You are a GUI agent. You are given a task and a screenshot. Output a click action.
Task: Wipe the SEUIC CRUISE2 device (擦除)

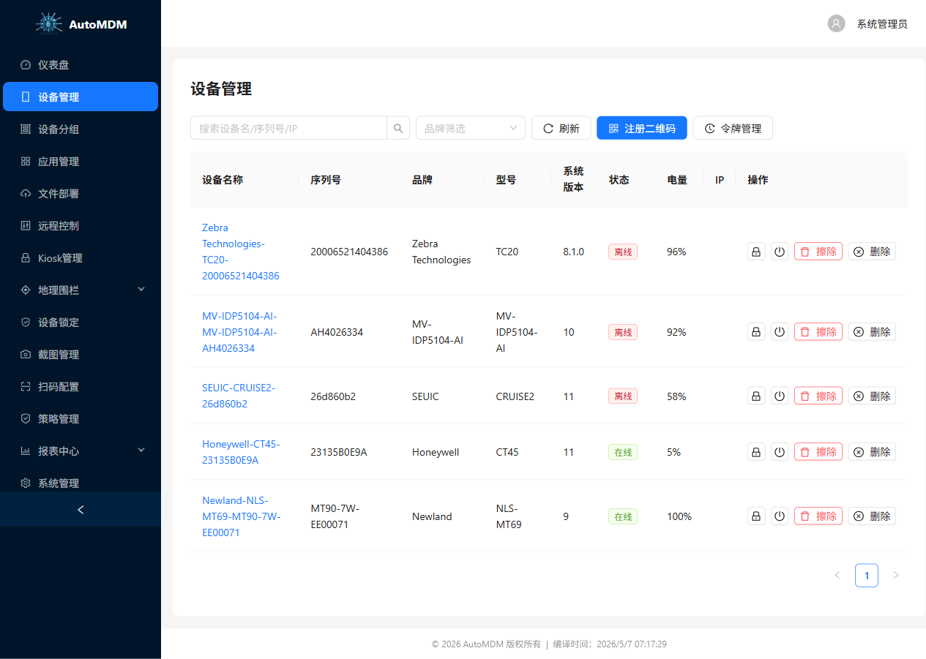tap(818, 396)
